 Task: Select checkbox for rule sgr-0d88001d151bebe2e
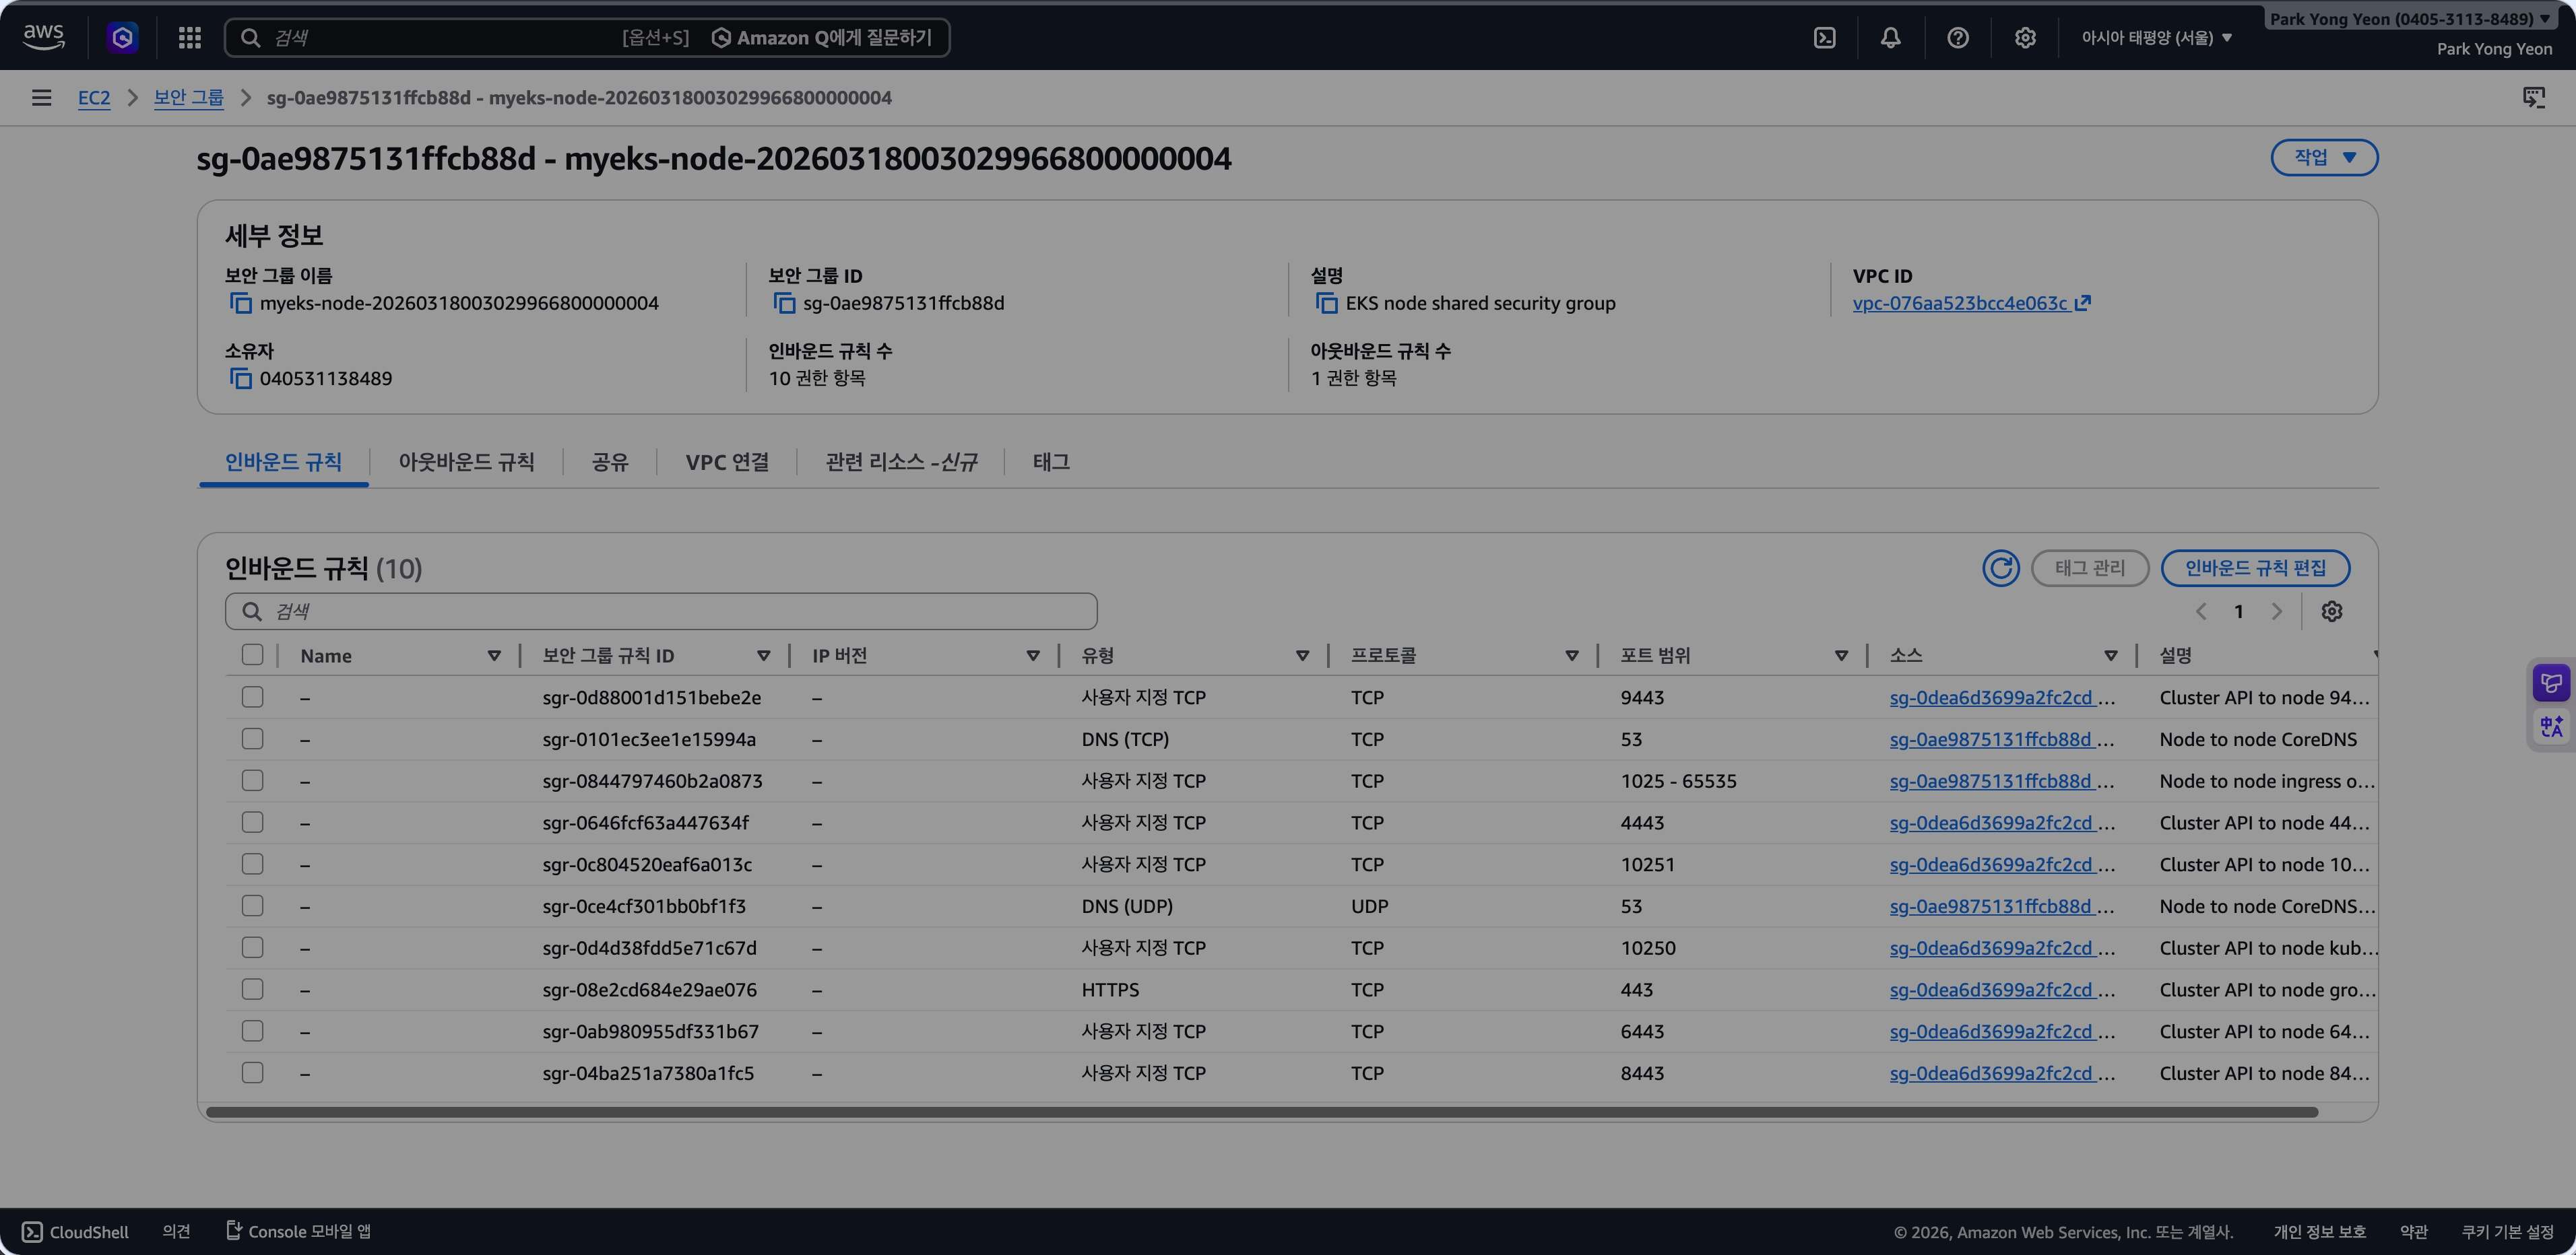point(252,698)
